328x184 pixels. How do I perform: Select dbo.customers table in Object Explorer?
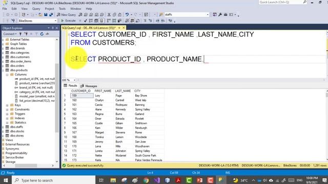pyautogui.click(x=20, y=57)
